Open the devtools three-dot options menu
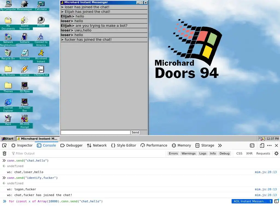The width and height of the screenshot is (280, 210). pyautogui.click(x=269, y=145)
